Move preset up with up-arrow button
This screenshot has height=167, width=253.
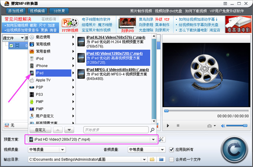coord(58,130)
